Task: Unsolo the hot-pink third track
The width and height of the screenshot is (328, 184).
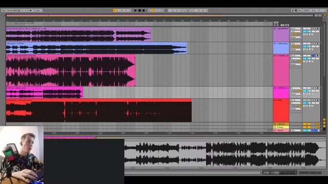Action: (x=313, y=56)
